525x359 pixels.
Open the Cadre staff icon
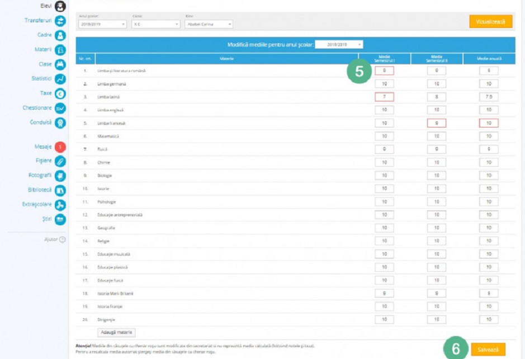(60, 35)
